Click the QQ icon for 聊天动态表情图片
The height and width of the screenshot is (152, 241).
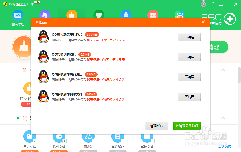pos(43,36)
